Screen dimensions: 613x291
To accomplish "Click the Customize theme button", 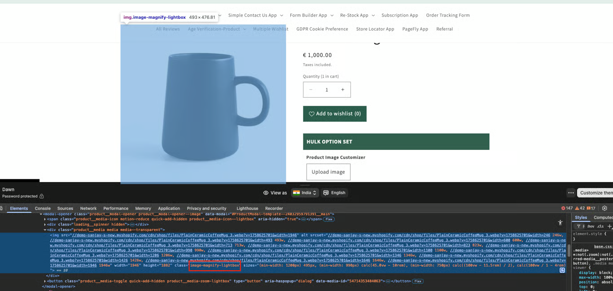I will (x=595, y=193).
